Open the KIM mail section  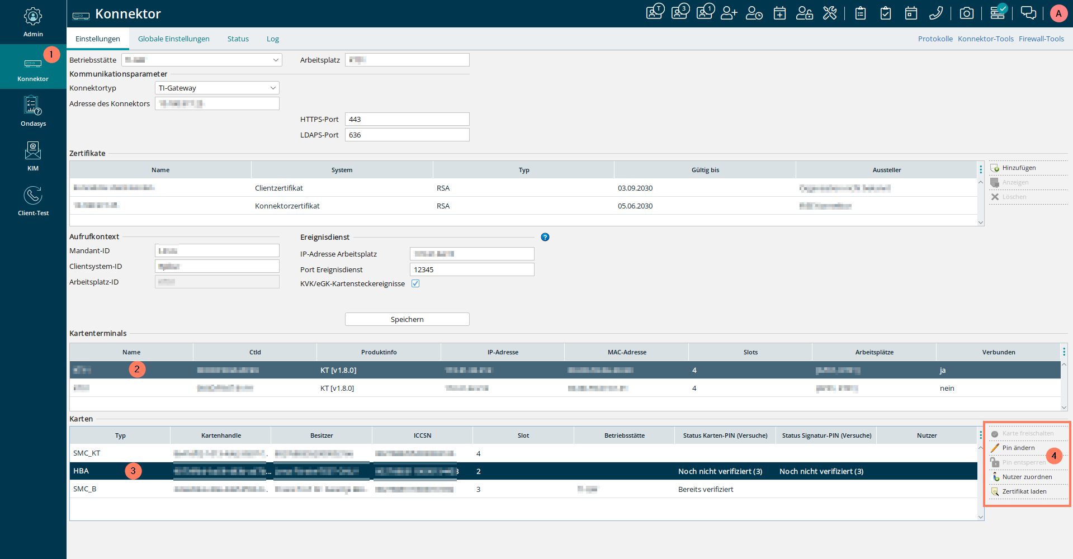(x=33, y=157)
